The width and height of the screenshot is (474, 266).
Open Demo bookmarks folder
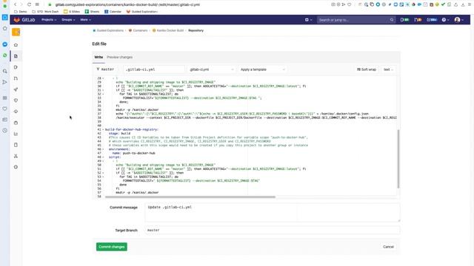21,12
